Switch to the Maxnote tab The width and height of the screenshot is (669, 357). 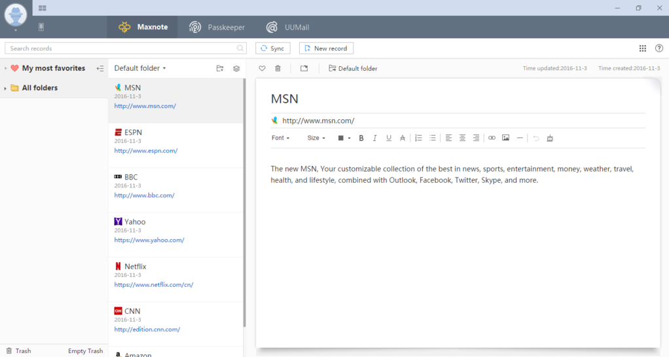click(x=143, y=27)
